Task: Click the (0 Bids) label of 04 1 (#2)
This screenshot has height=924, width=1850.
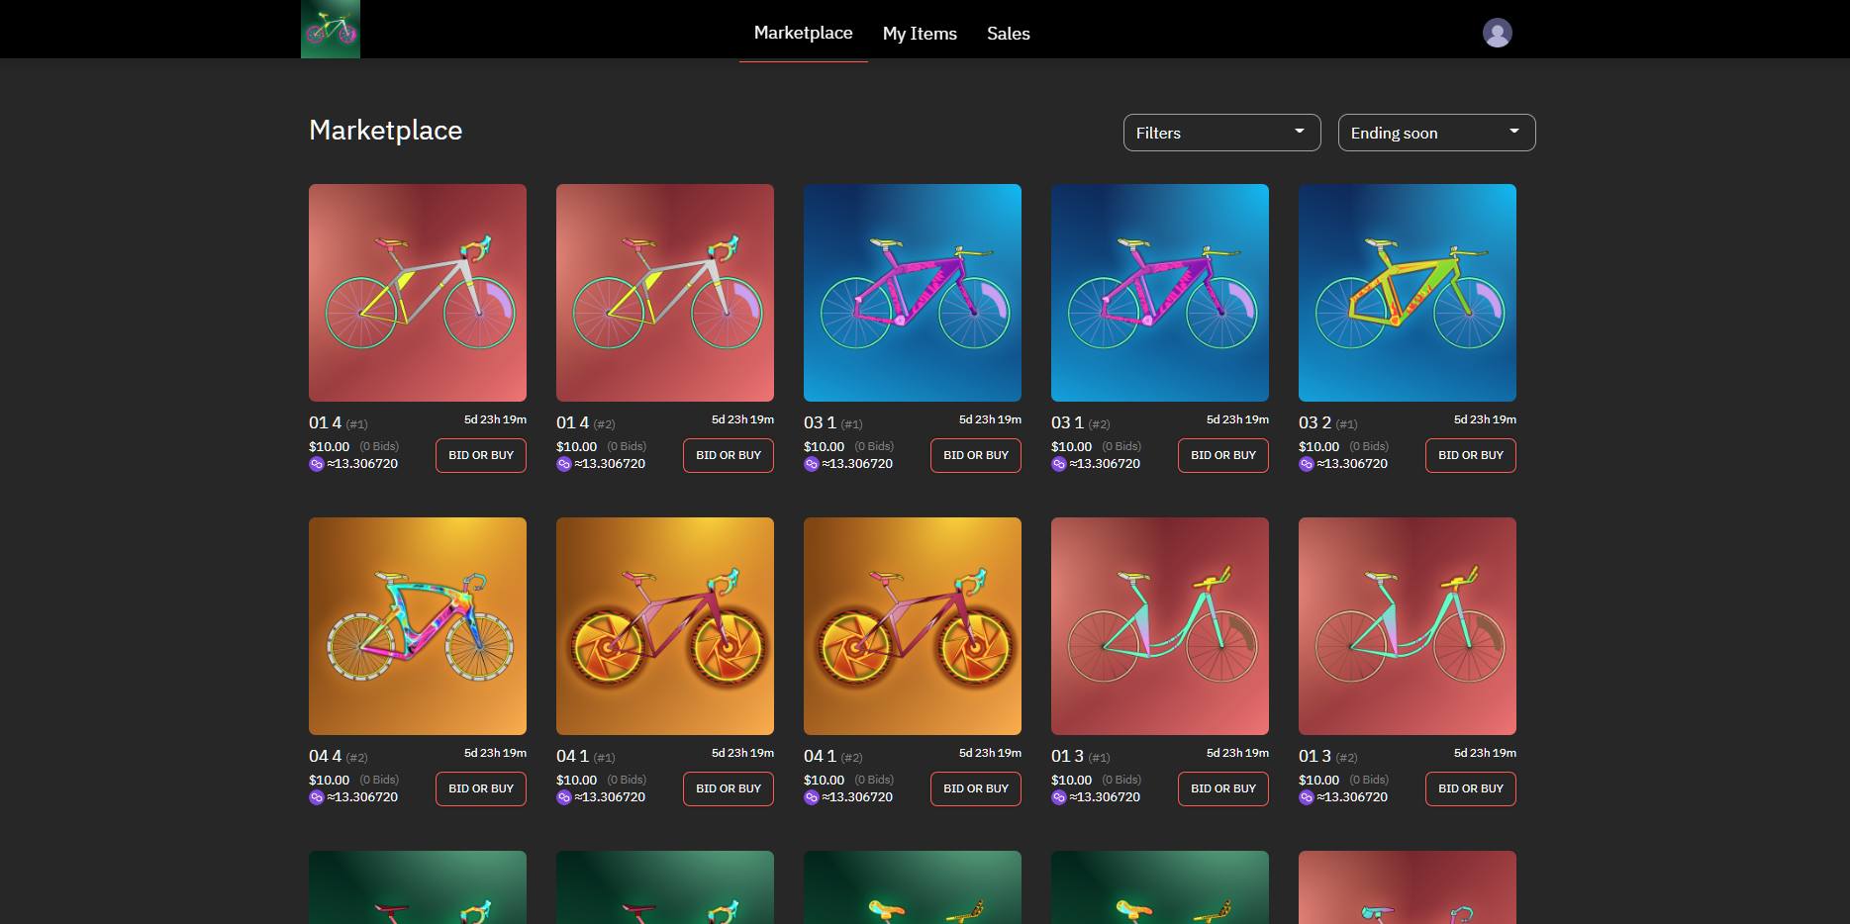Action: tap(874, 781)
